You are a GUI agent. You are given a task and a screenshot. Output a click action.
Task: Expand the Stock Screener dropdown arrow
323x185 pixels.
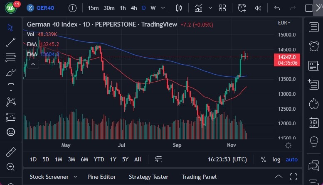coord(75,177)
